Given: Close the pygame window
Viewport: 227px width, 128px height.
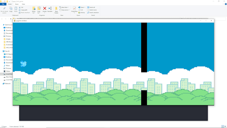Looking at the screenshot, I should tap(211, 21).
